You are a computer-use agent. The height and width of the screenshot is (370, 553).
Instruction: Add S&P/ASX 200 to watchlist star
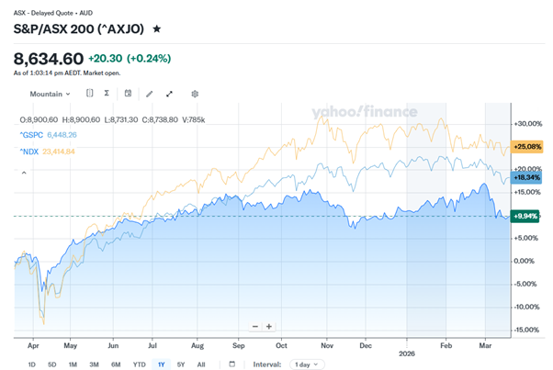(156, 28)
